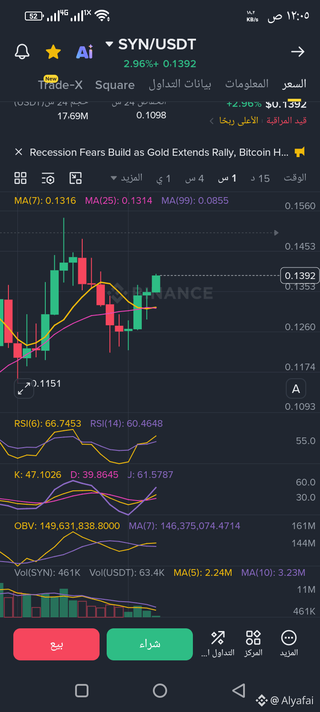Open the indicator settings icon
320x712 pixels.
coord(48,178)
